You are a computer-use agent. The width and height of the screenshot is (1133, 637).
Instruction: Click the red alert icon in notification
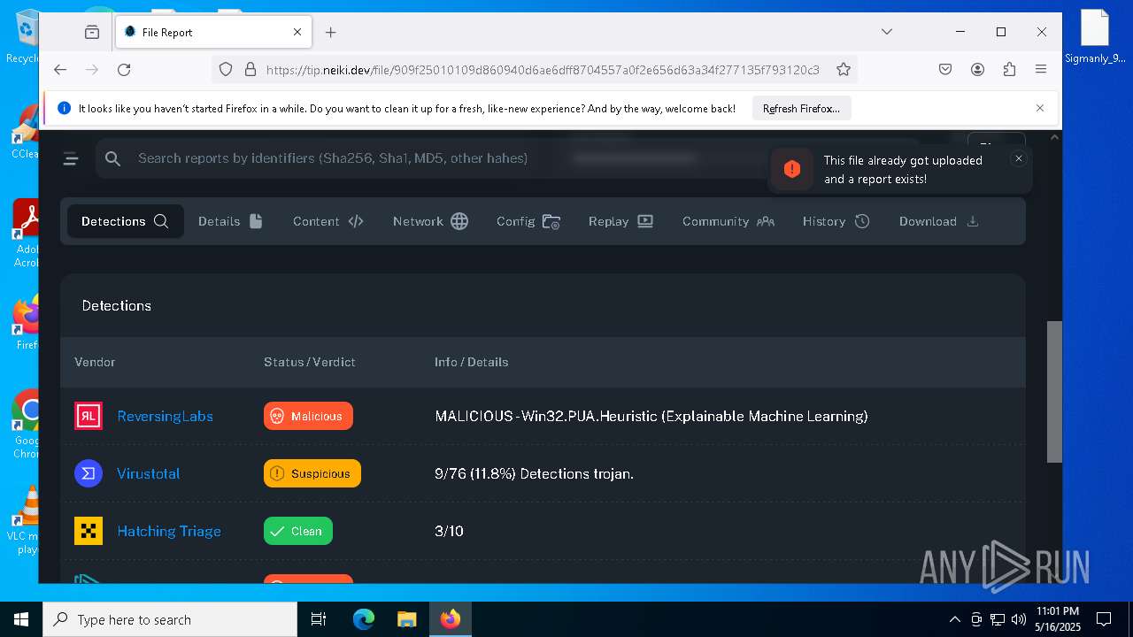tap(792, 169)
